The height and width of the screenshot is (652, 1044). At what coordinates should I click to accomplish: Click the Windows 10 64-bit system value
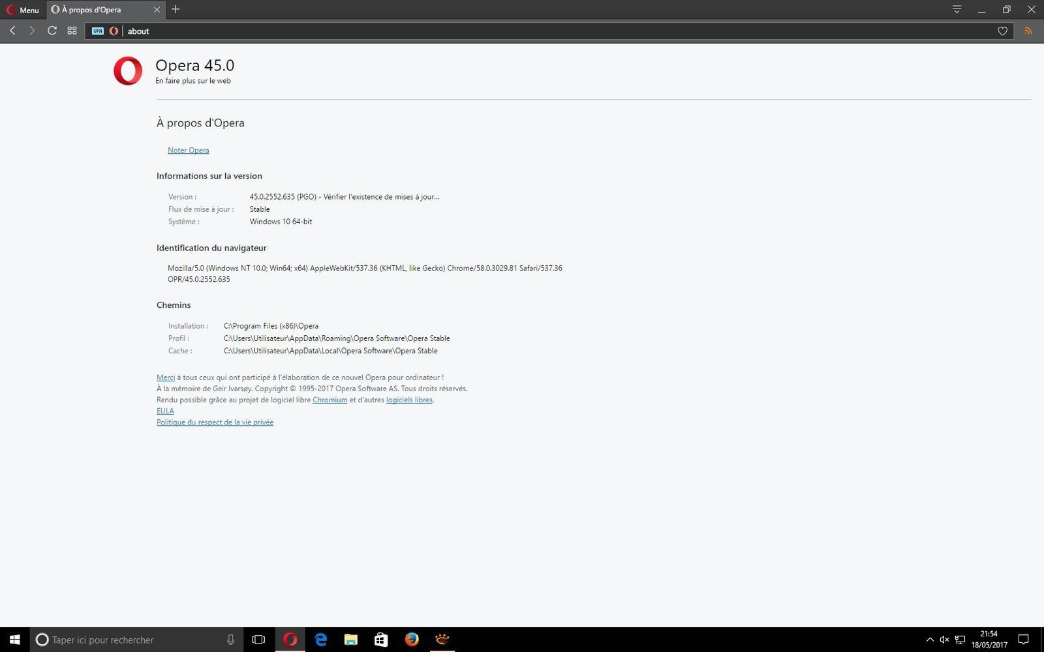click(x=281, y=222)
